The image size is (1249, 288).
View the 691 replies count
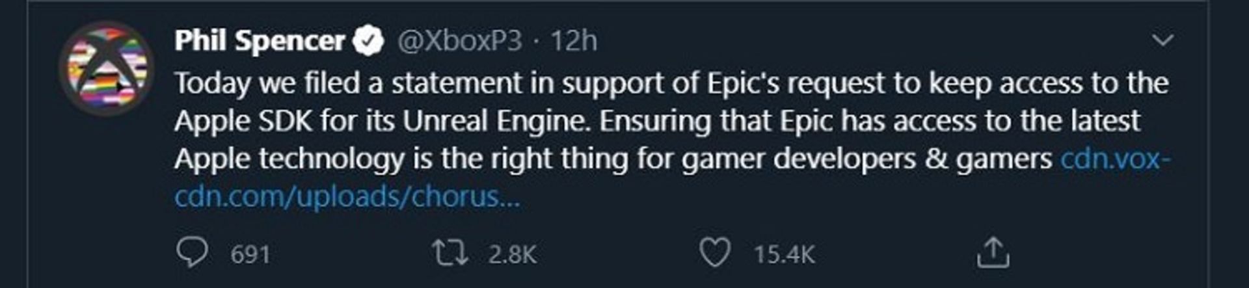(x=250, y=254)
